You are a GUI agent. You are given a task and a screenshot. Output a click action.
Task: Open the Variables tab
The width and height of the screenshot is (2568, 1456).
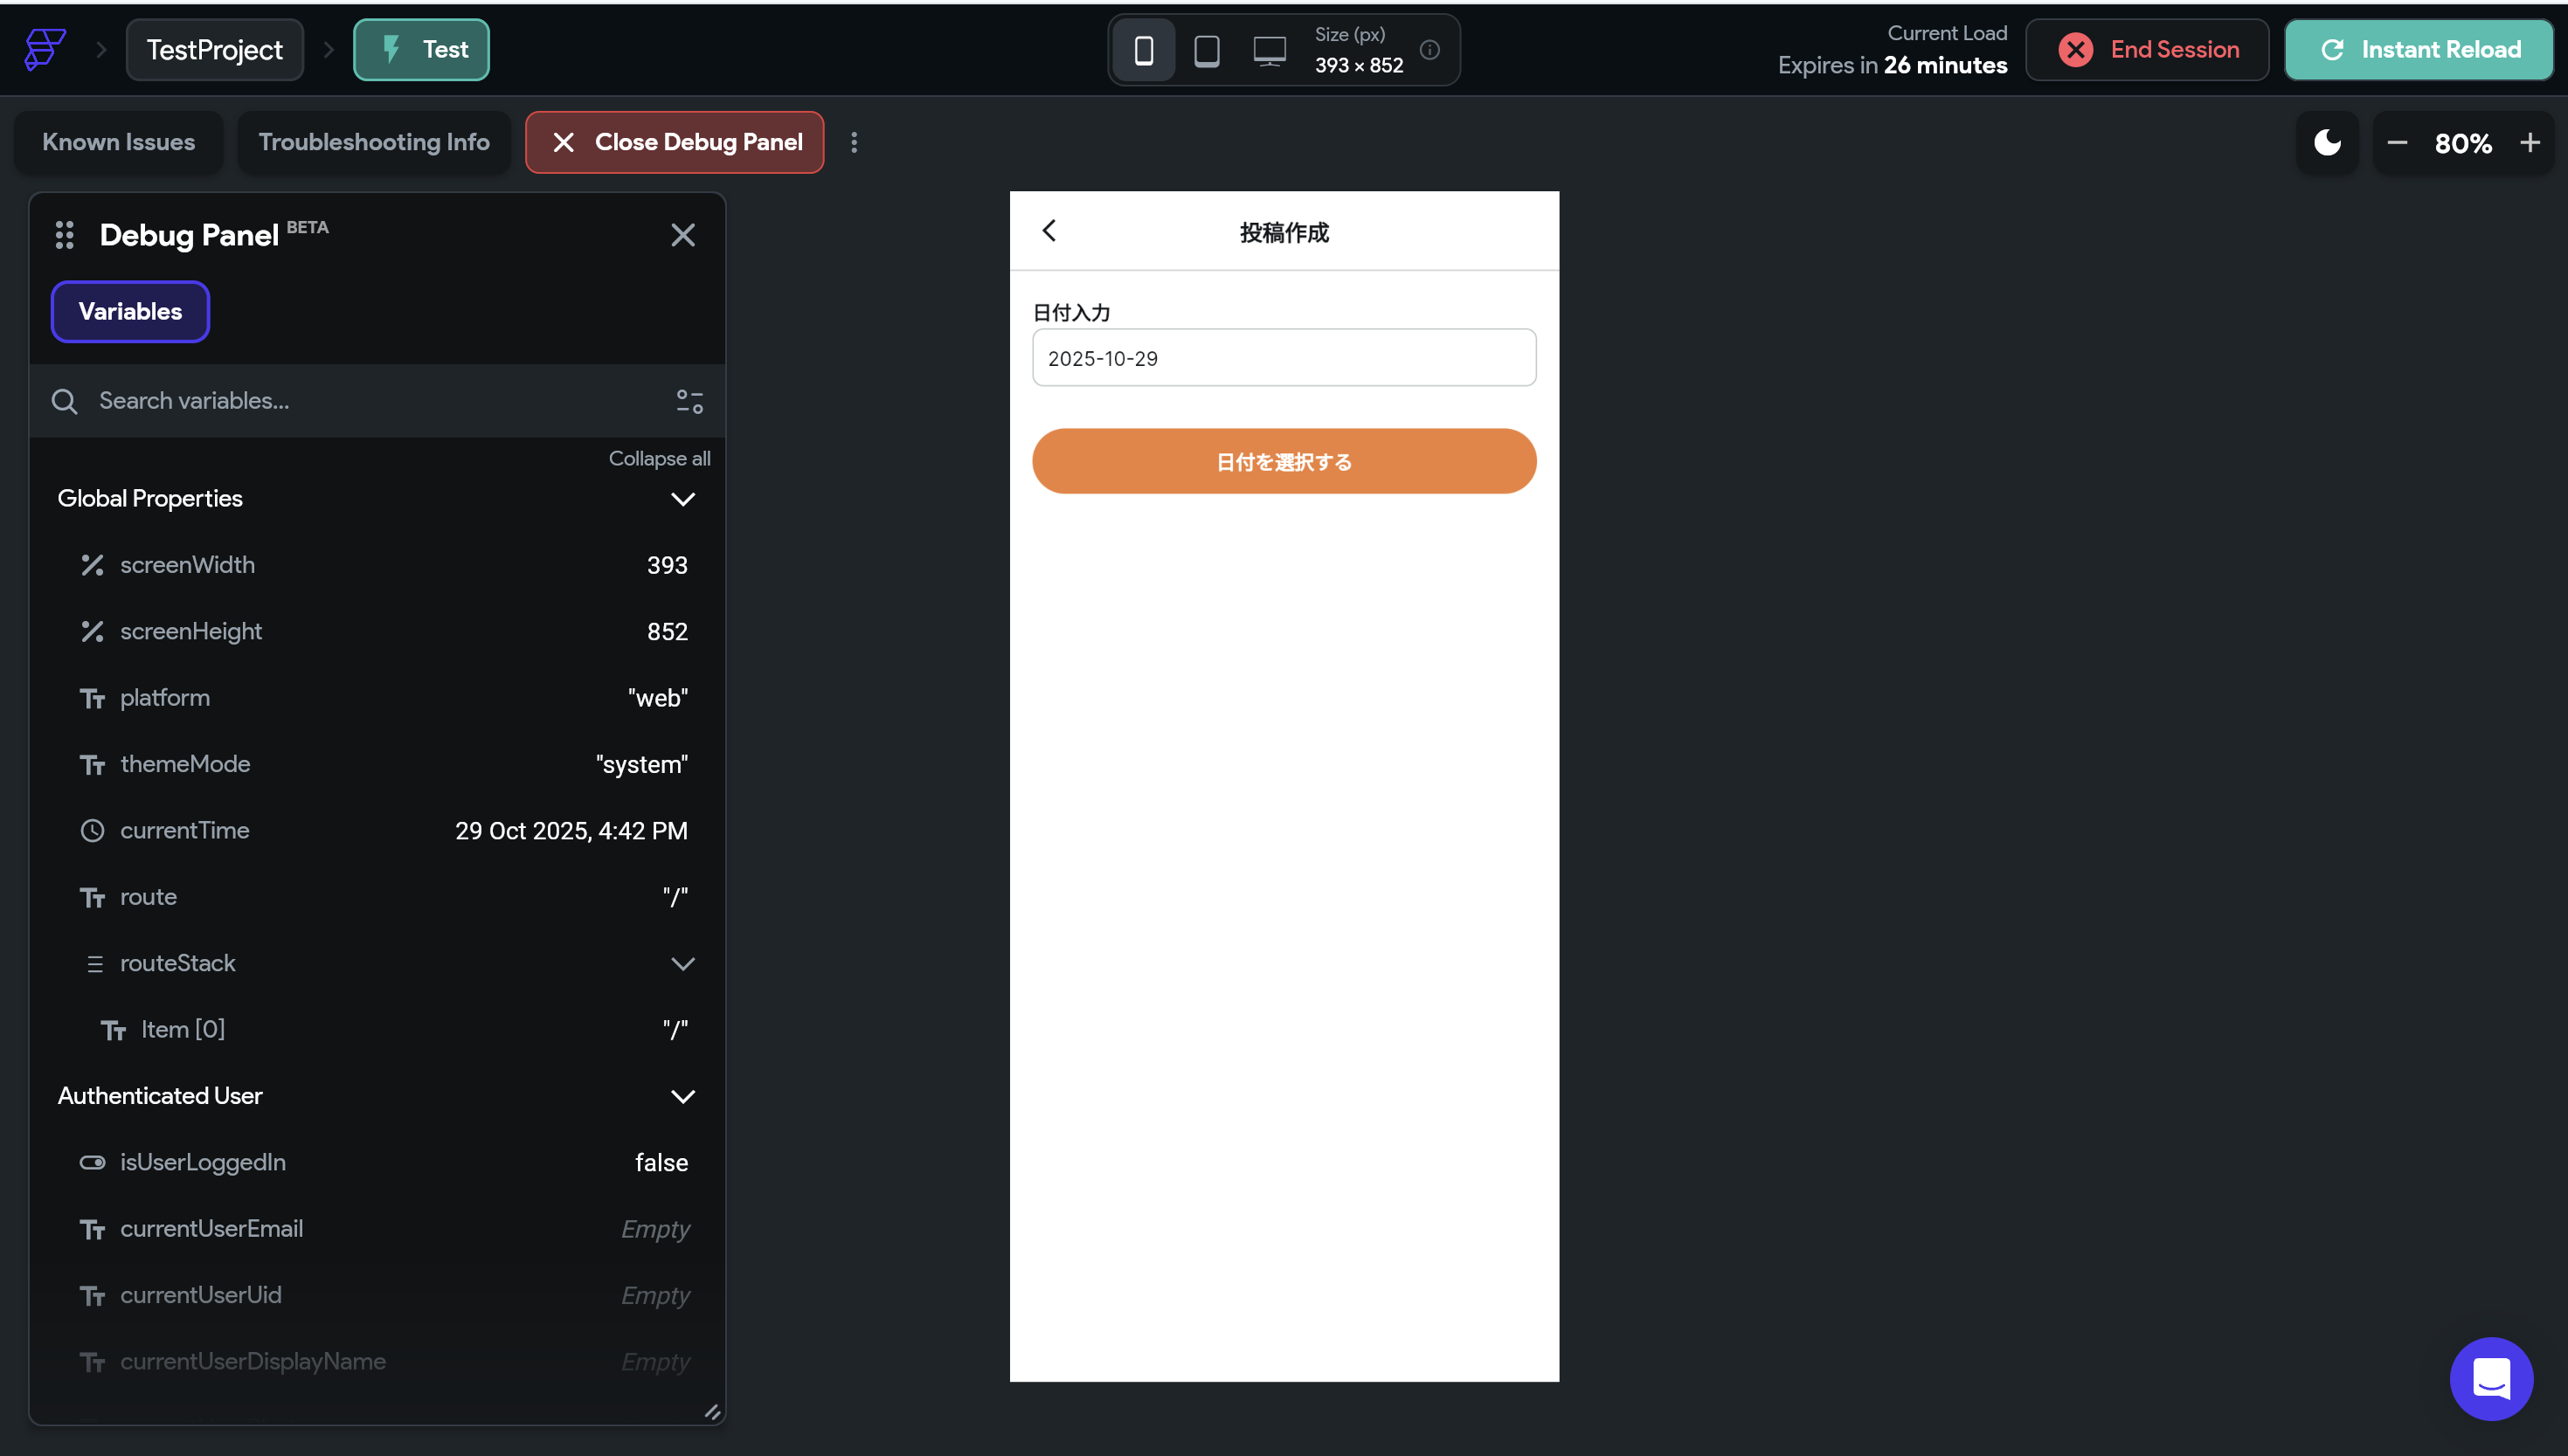(x=130, y=311)
